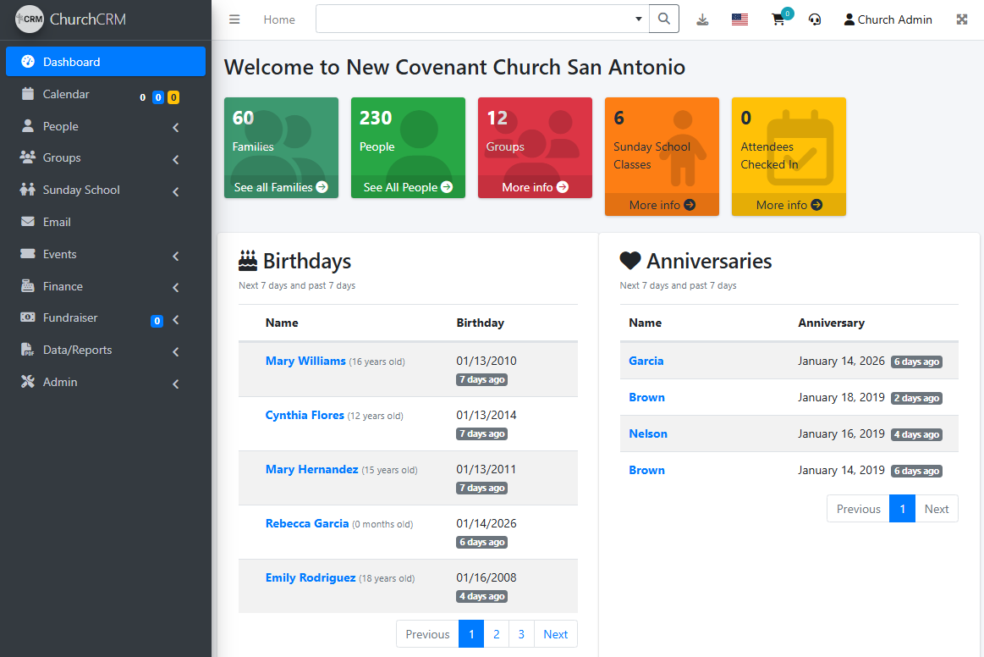Click the shopping cart icon in the toolbar
984x657 pixels.
(x=778, y=19)
